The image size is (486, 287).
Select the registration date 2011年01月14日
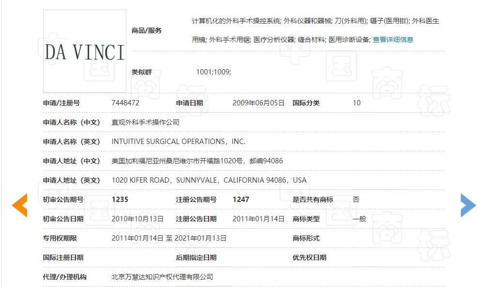click(258, 219)
